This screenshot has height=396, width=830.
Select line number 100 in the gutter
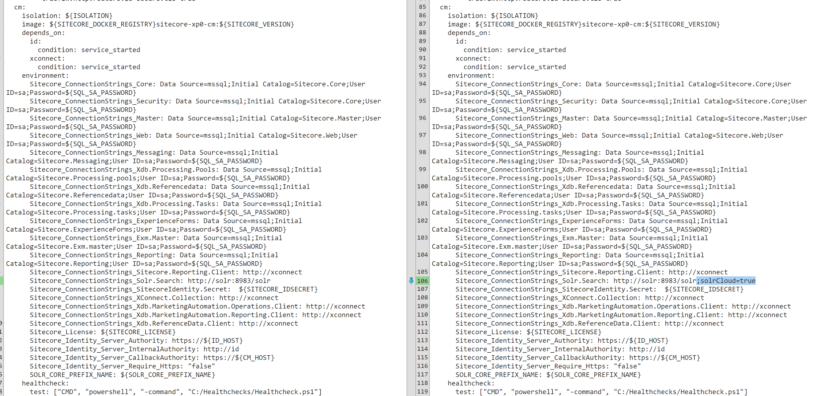422,186
